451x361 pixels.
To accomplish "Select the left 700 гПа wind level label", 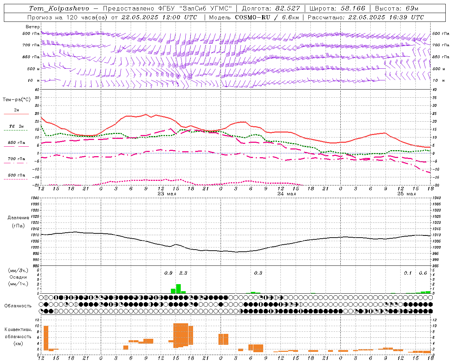I will click(x=31, y=45).
